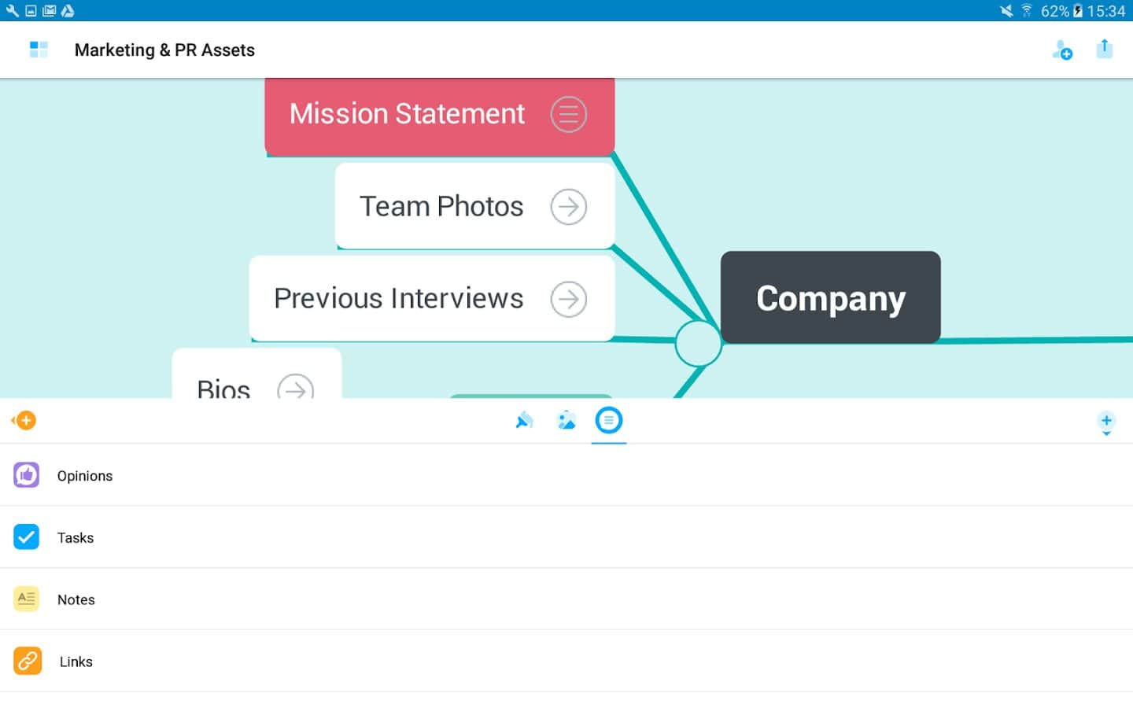Select the Mission Statement node
This screenshot has width=1133, height=708.
click(407, 114)
